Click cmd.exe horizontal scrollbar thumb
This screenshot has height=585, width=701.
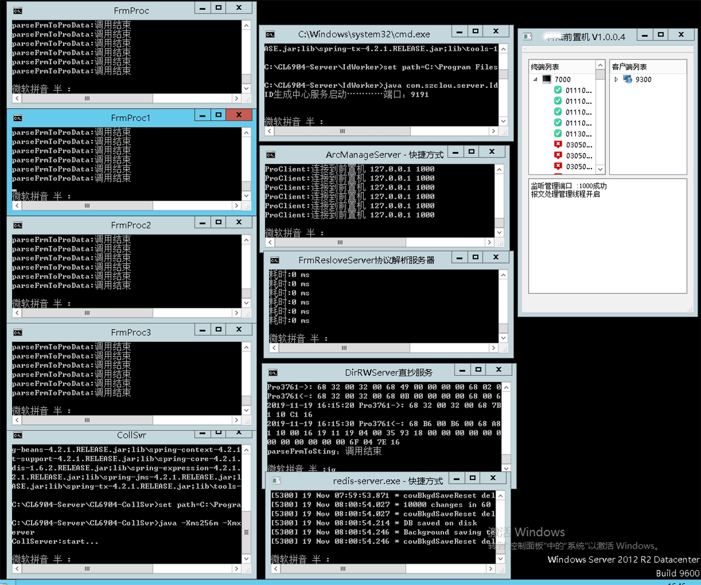343,131
